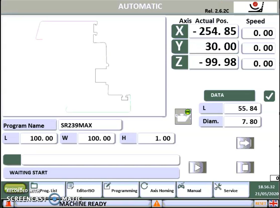Click the step-forward arrow button
280x208 pixels.
(245, 143)
